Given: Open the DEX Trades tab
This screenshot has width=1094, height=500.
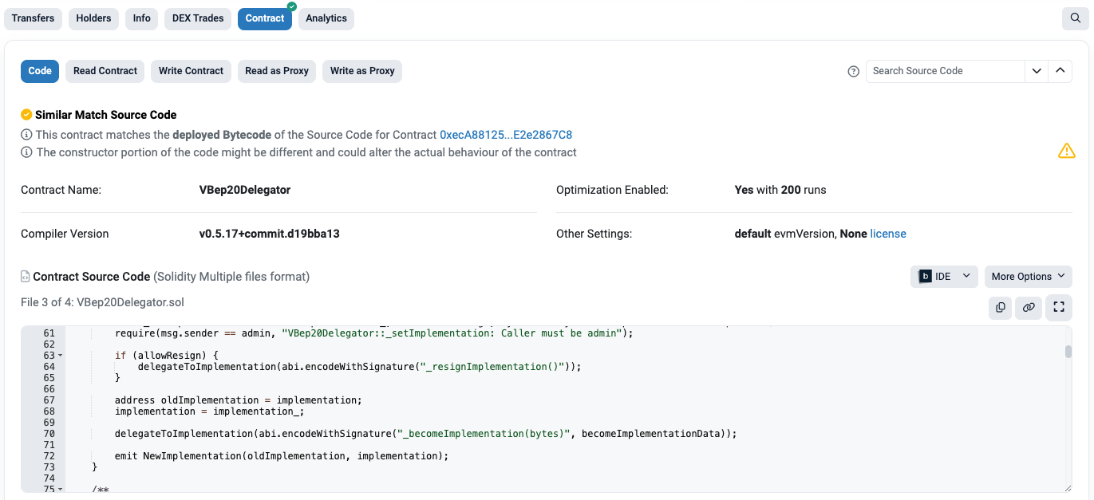Looking at the screenshot, I should pyautogui.click(x=198, y=18).
